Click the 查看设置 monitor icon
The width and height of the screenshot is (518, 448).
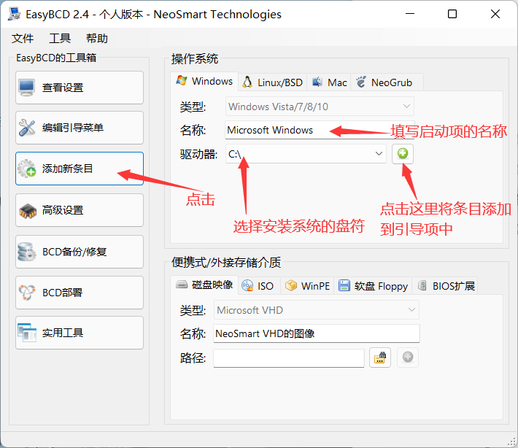pos(27,88)
